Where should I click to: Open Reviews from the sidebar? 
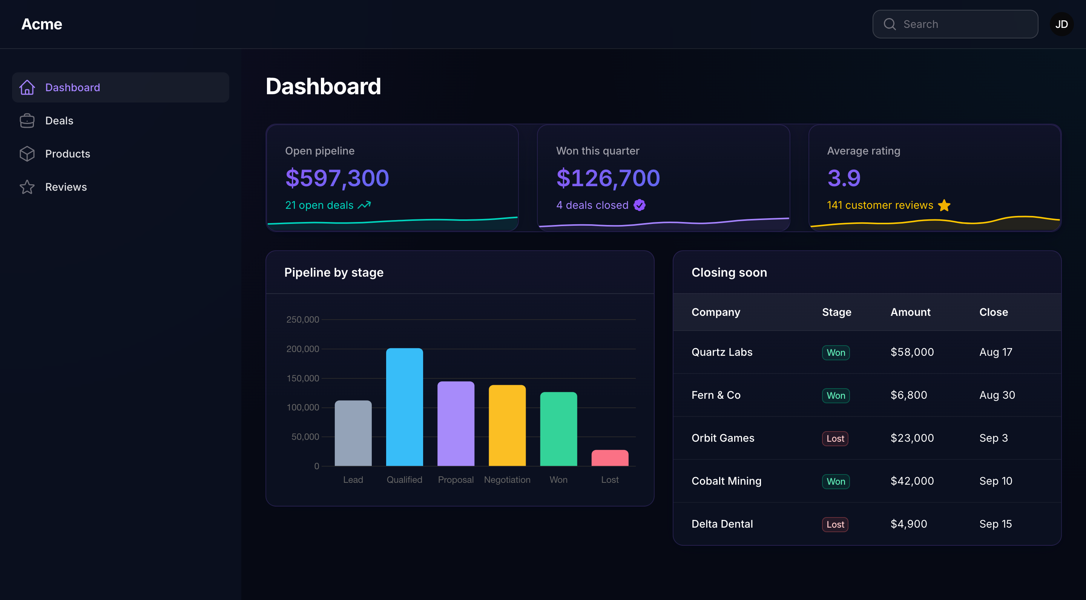pyautogui.click(x=121, y=187)
